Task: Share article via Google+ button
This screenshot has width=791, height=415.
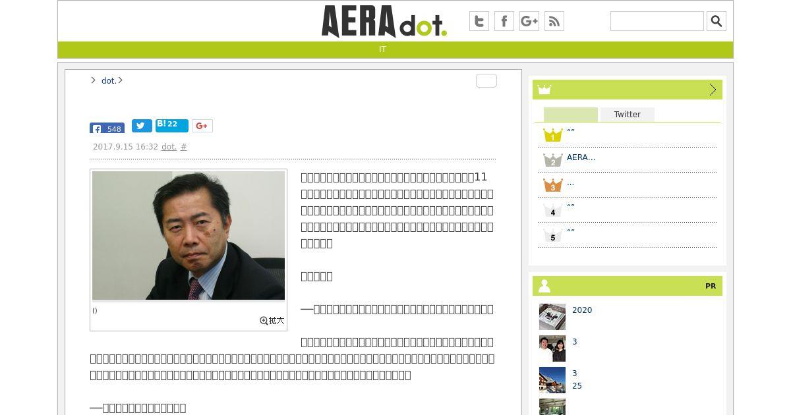Action: 202,126
